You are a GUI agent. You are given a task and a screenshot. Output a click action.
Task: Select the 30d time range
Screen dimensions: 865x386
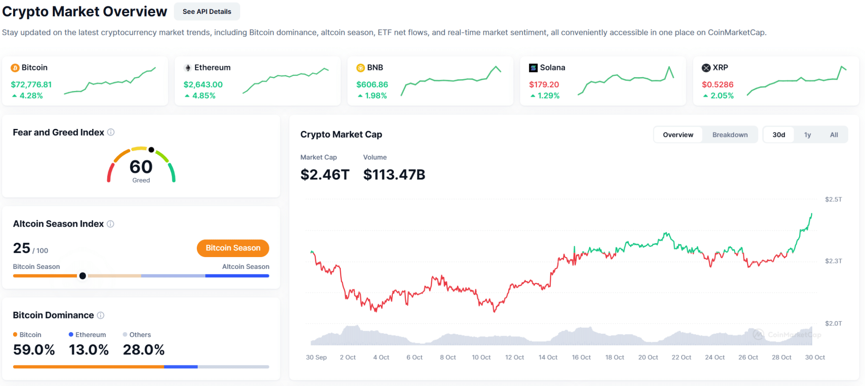779,135
